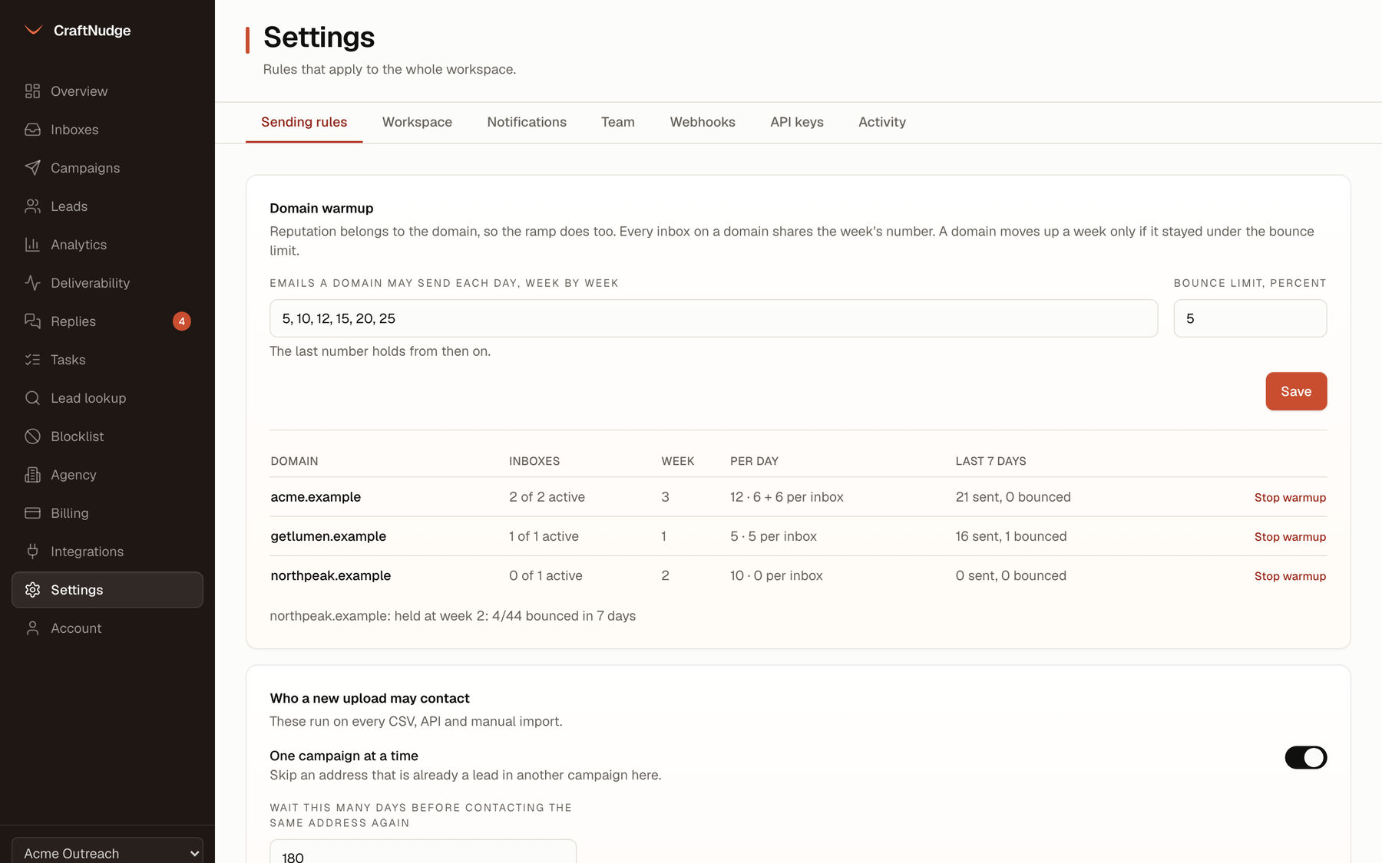The height and width of the screenshot is (863, 1382).
Task: Click "16 sent, 1 bounced" cell
Action: [1011, 536]
